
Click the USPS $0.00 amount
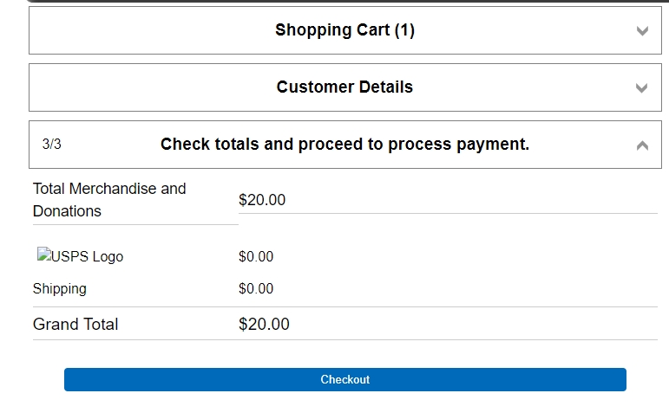256,257
